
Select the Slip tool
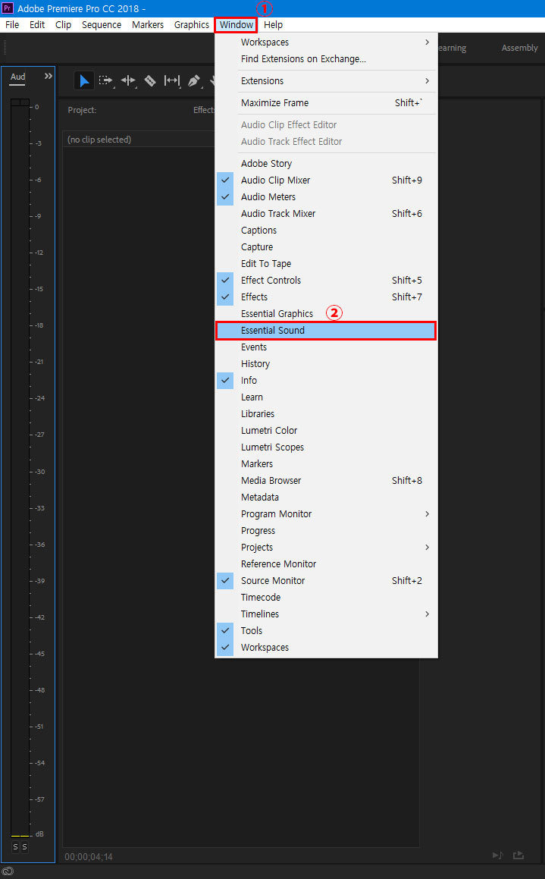coord(172,80)
